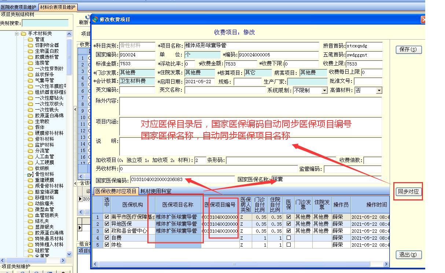
Task: Toggle 选中 checkbox for 体检 row
Action: [x=107, y=245]
